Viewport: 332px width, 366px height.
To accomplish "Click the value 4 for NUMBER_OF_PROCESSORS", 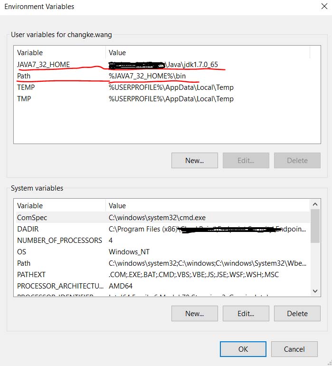I will (x=111, y=241).
